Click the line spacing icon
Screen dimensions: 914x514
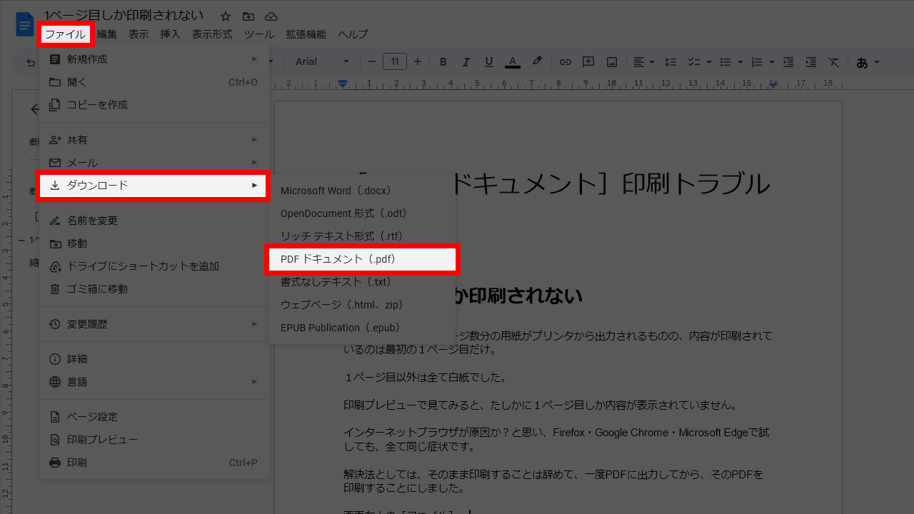(x=671, y=62)
